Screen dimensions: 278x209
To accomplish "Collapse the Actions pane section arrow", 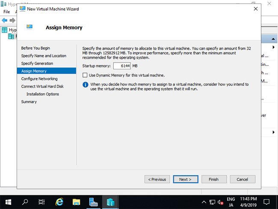I will [273, 39].
